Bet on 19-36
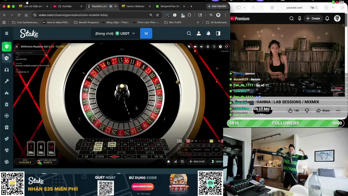Viewport: 348px width, 196px height. click(x=159, y=157)
